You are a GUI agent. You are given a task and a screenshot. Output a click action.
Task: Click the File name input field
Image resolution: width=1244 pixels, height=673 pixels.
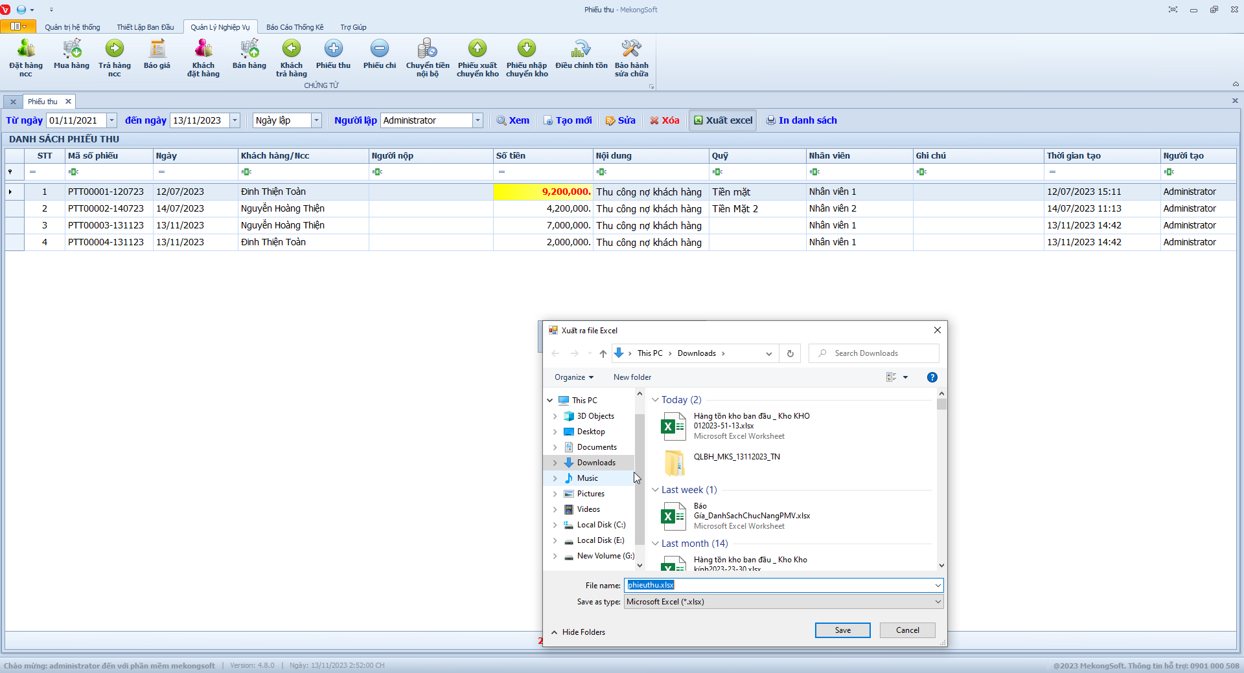coord(777,585)
